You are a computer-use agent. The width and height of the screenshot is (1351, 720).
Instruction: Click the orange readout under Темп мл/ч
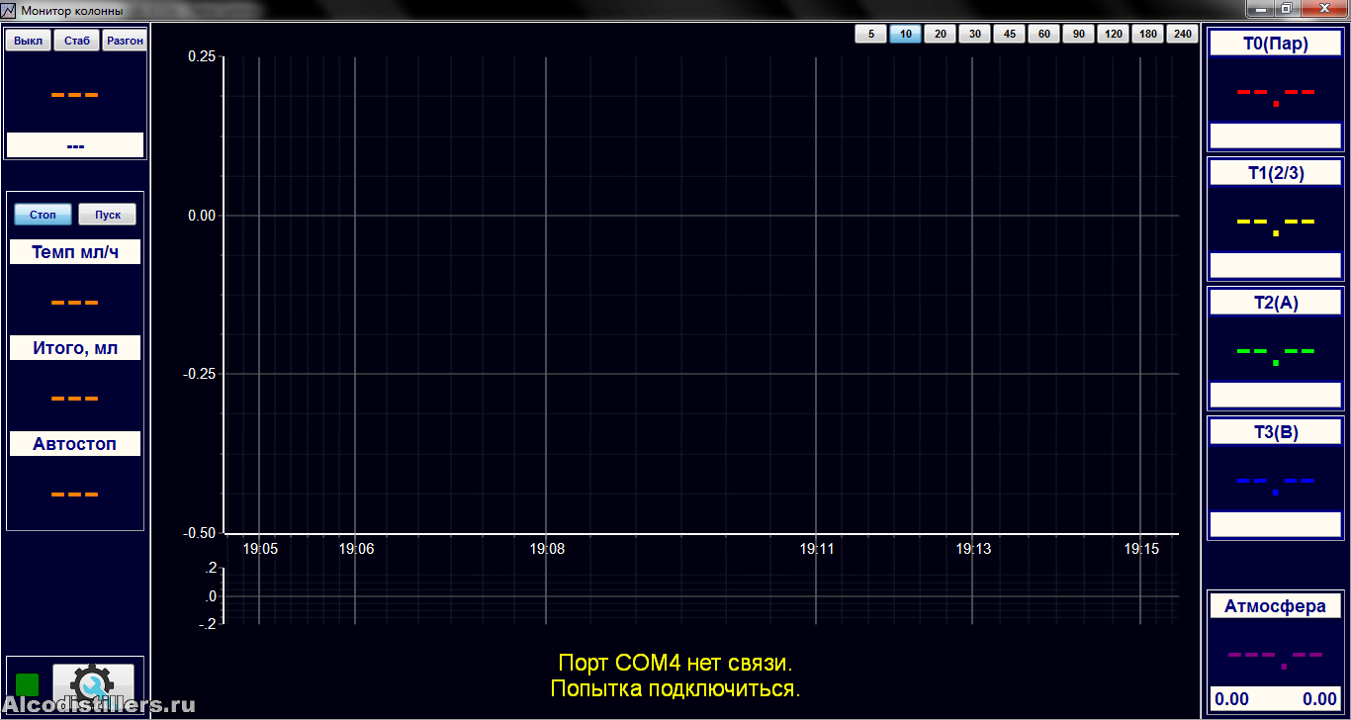click(75, 303)
